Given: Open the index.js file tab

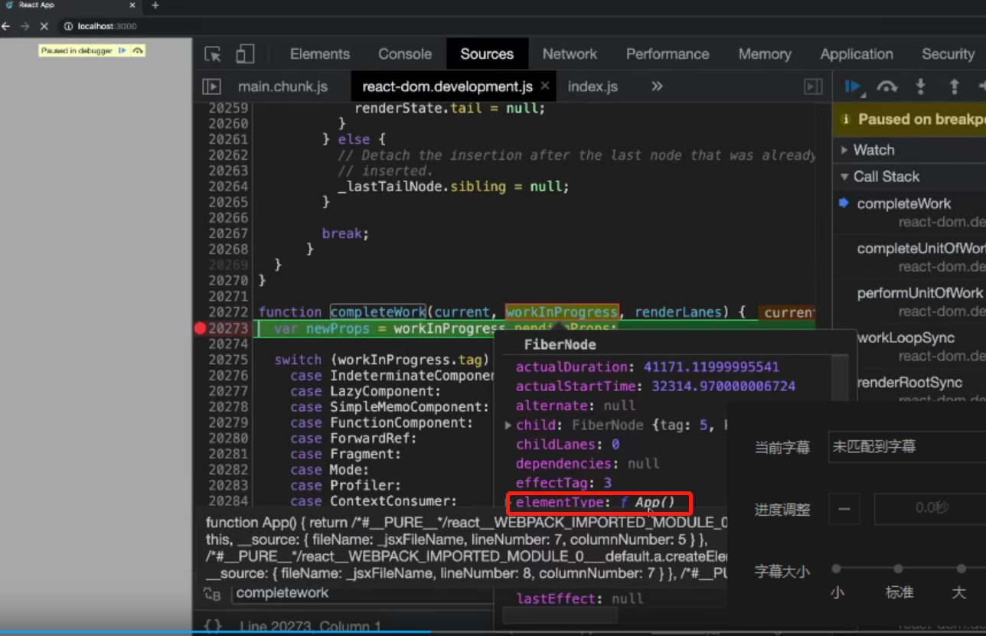Looking at the screenshot, I should 593,86.
